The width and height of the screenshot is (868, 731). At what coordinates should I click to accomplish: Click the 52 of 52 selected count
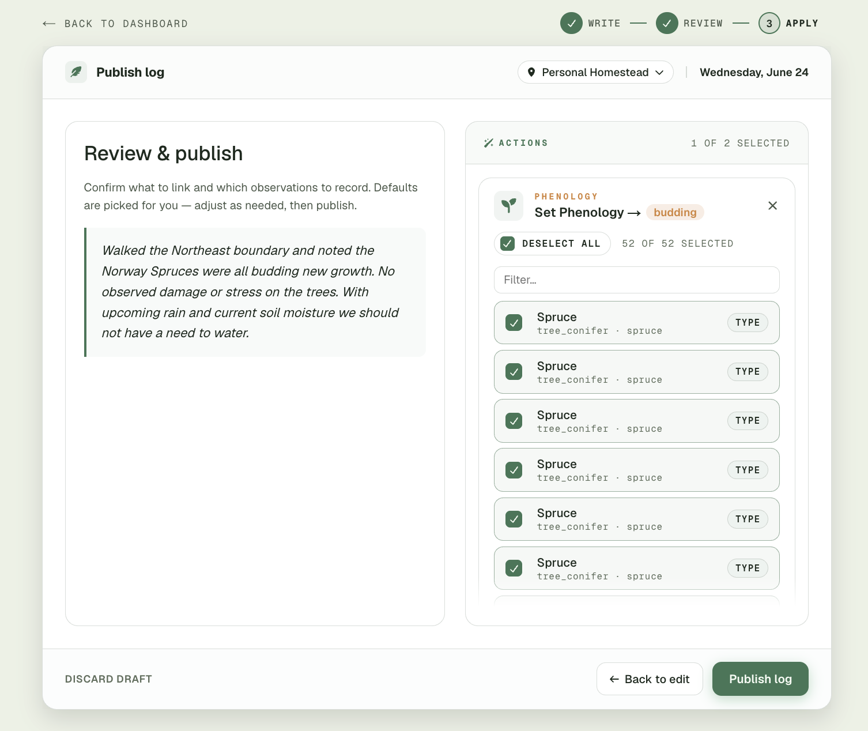click(x=678, y=243)
